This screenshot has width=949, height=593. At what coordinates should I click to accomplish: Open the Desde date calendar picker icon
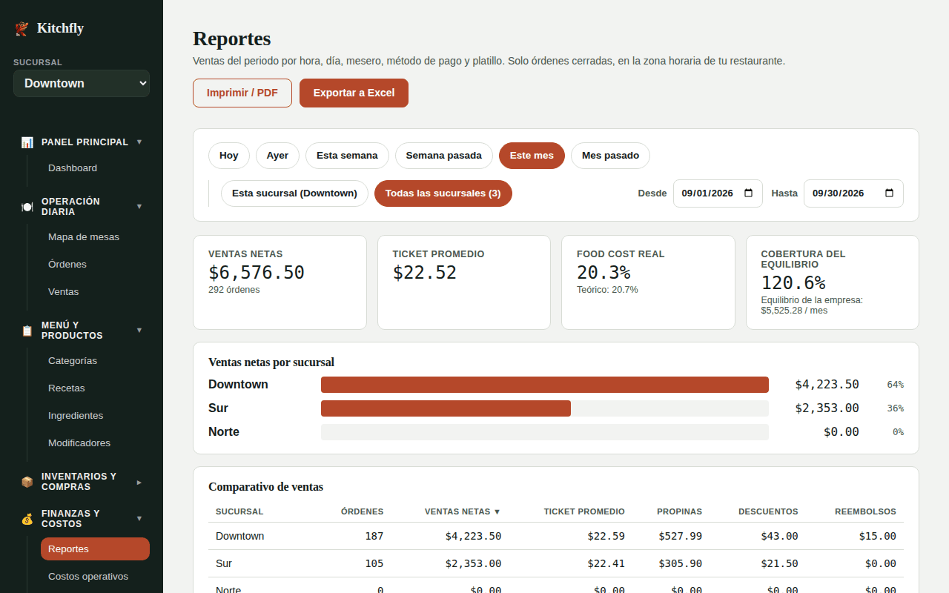(748, 193)
